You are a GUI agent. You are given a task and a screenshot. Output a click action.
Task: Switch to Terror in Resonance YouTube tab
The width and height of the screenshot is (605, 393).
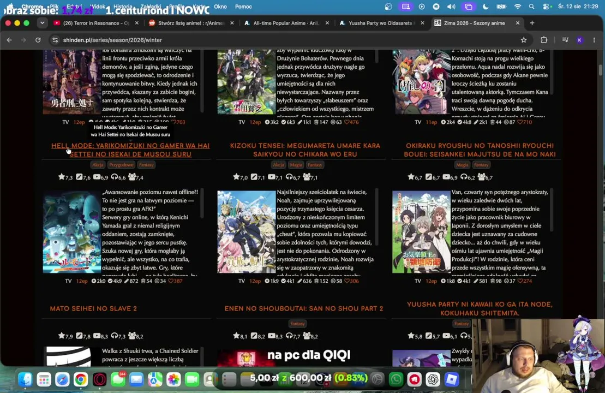[97, 23]
